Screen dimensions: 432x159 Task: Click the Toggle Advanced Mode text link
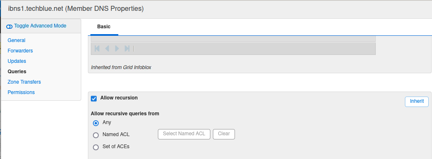[x=40, y=26]
